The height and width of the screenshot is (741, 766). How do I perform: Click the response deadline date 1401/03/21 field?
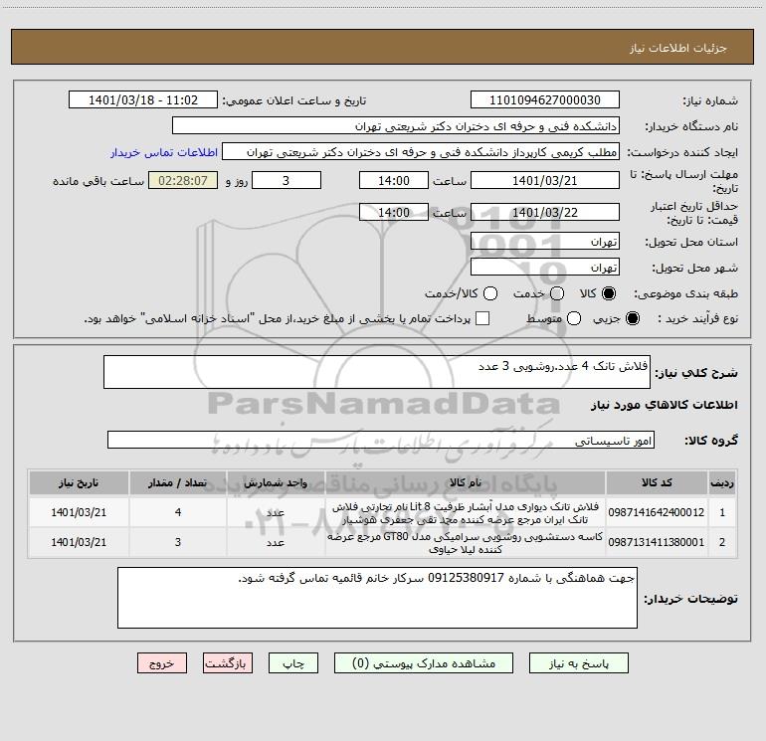545,180
